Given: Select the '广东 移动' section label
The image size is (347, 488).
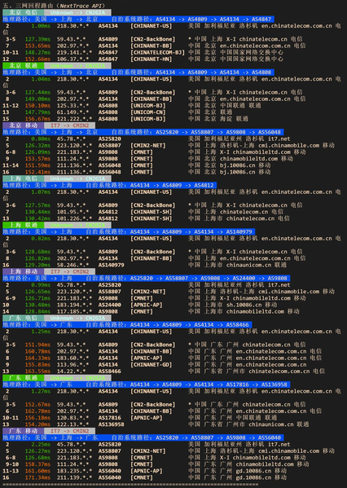Looking at the screenshot, I should coord(24,431).
